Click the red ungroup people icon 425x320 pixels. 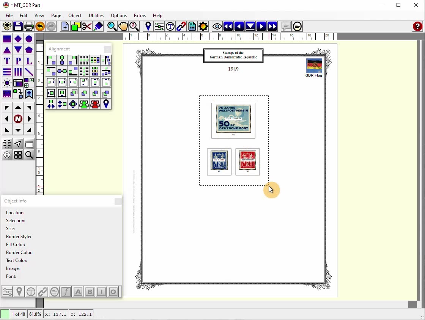point(95,104)
